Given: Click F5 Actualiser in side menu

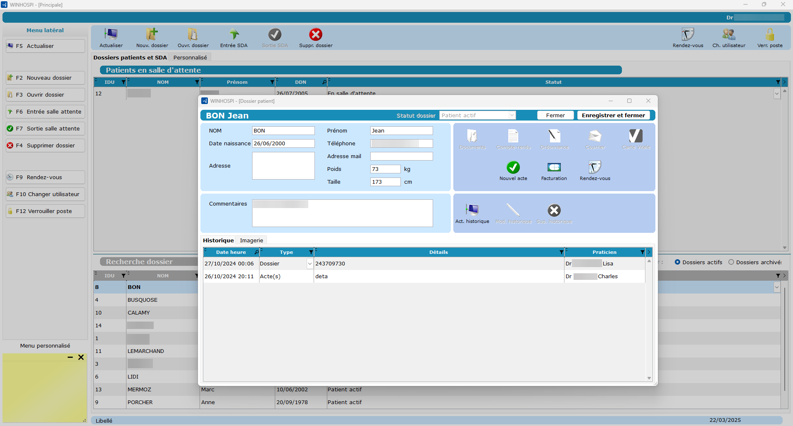Looking at the screenshot, I should pyautogui.click(x=45, y=46).
